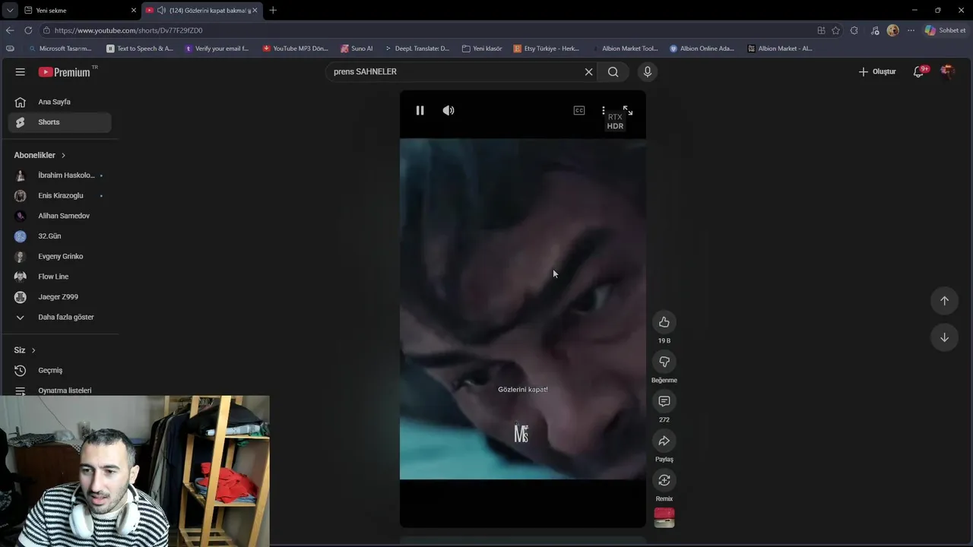Open Albion Market Tool bookmark
The height and width of the screenshot is (547, 973).
[625, 49]
